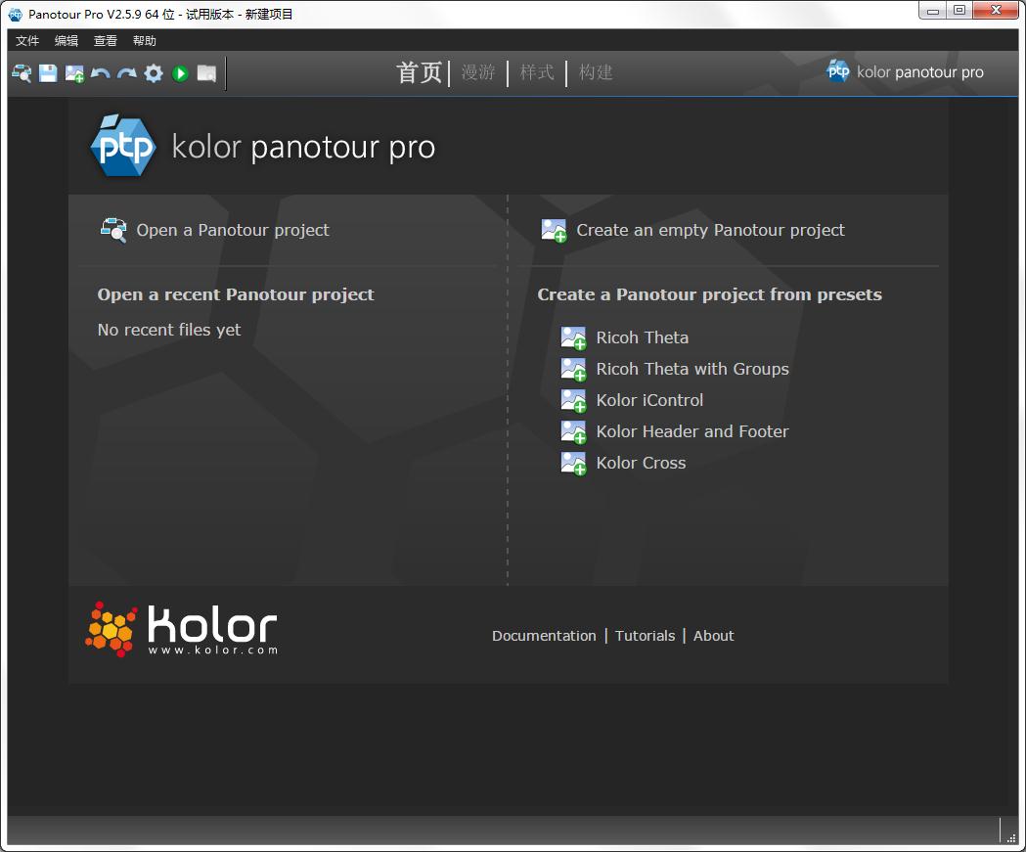Screen dimensions: 1026x852
Task: Open an existing Panotour project from the toolbar
Action: [21, 73]
